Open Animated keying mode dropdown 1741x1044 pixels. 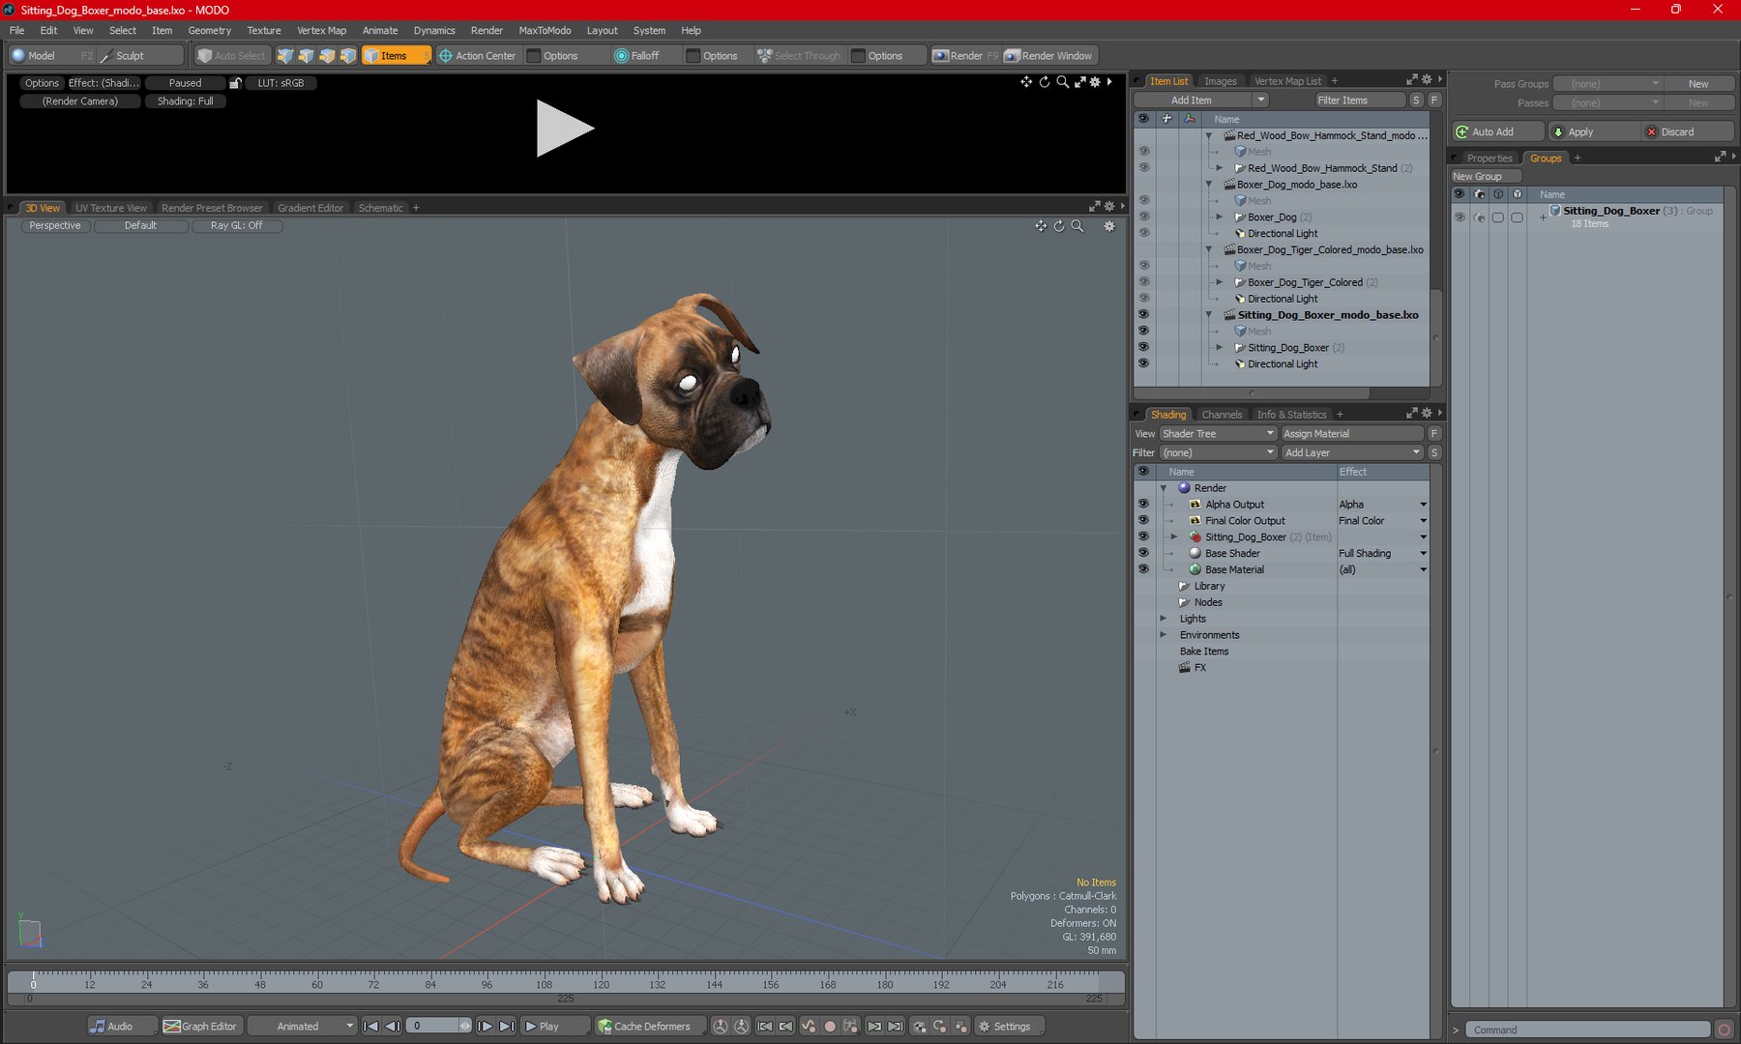pos(303,1027)
